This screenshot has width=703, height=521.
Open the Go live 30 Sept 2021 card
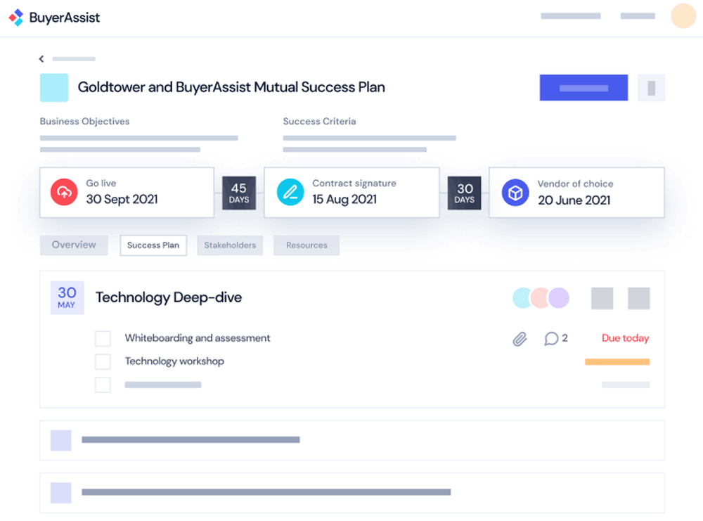pyautogui.click(x=127, y=193)
